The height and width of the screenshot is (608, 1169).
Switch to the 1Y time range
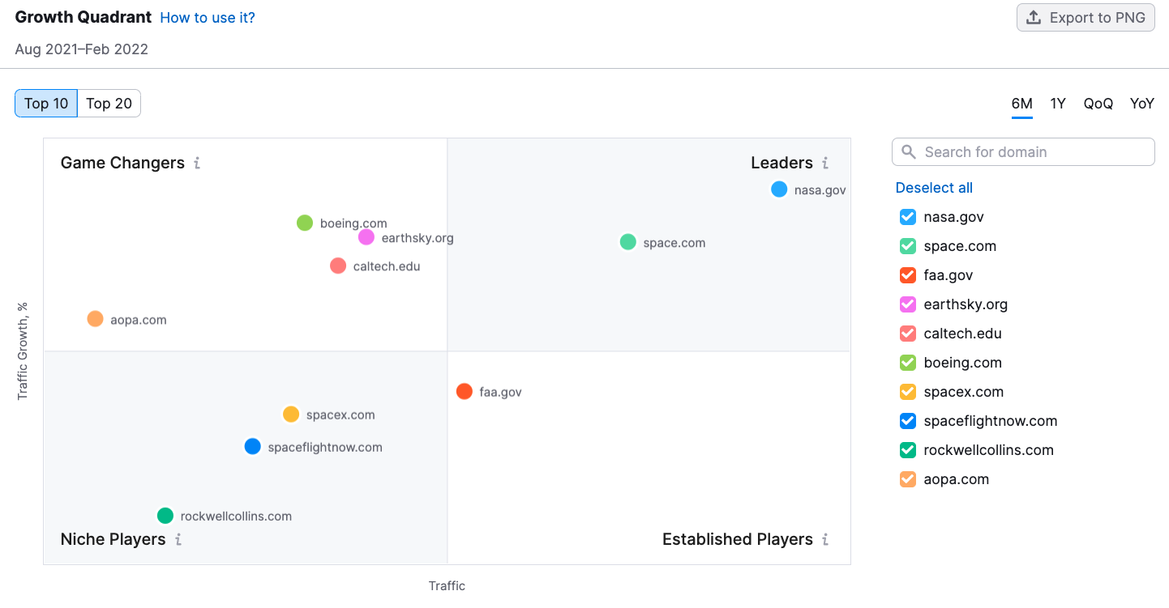1058,104
